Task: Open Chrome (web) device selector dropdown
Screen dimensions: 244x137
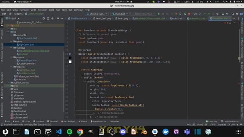Action: coord(97,14)
